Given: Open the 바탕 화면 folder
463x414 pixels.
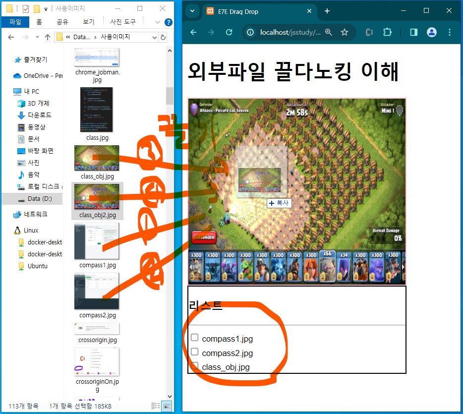Looking at the screenshot, I should click(x=35, y=151).
